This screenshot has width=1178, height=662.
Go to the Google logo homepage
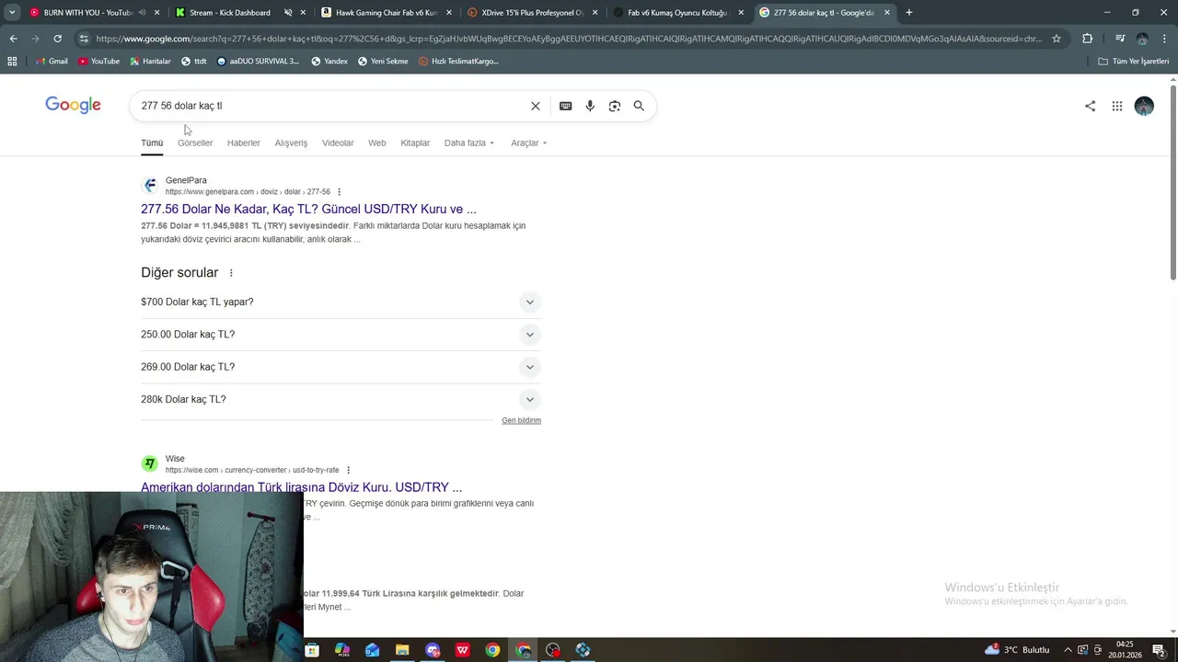click(x=73, y=105)
